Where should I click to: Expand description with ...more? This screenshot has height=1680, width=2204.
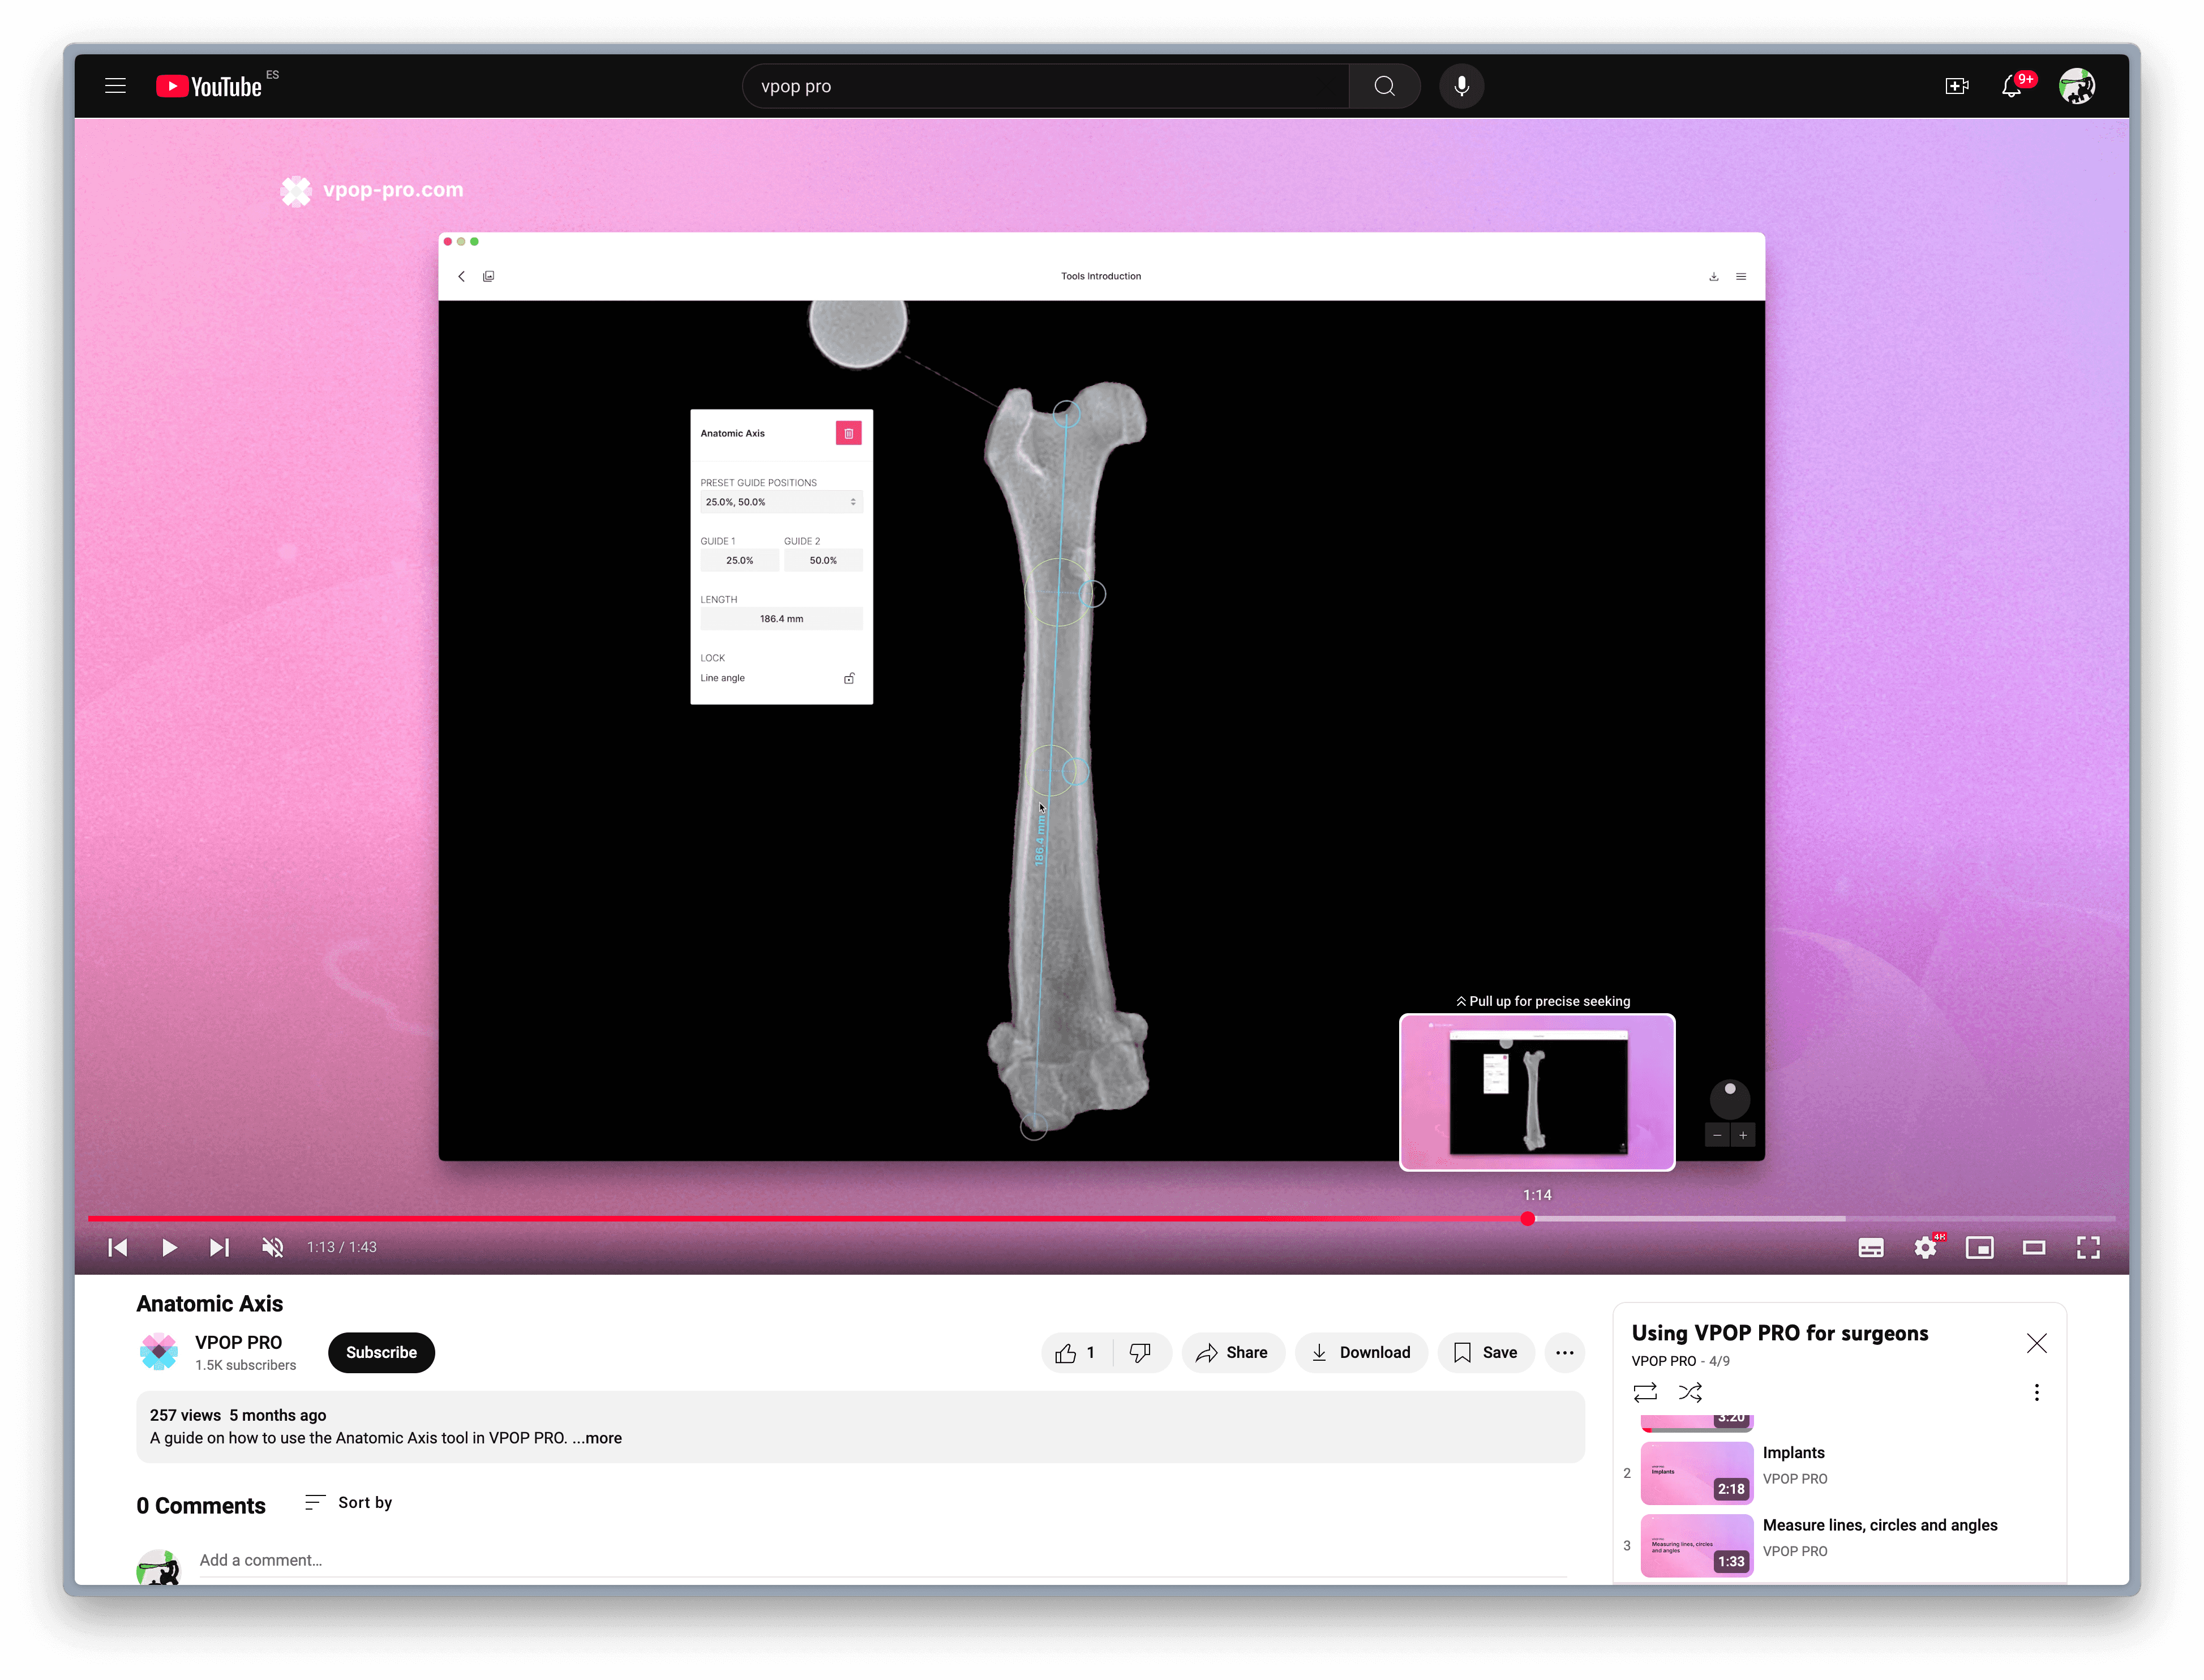(597, 1438)
